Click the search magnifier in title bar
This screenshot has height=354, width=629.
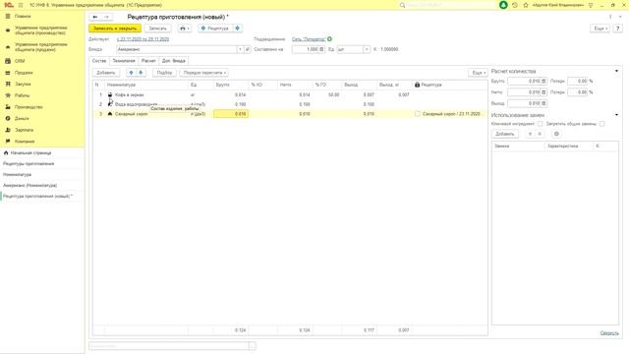click(402, 5)
